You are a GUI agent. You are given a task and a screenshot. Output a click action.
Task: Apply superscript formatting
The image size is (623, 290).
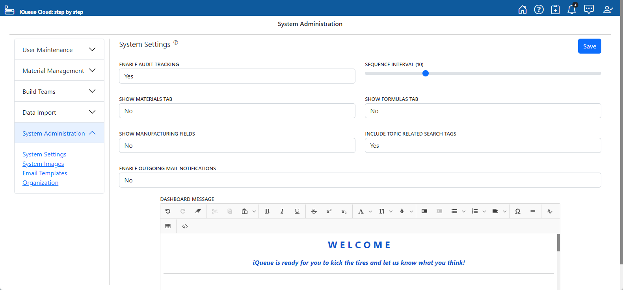329,211
